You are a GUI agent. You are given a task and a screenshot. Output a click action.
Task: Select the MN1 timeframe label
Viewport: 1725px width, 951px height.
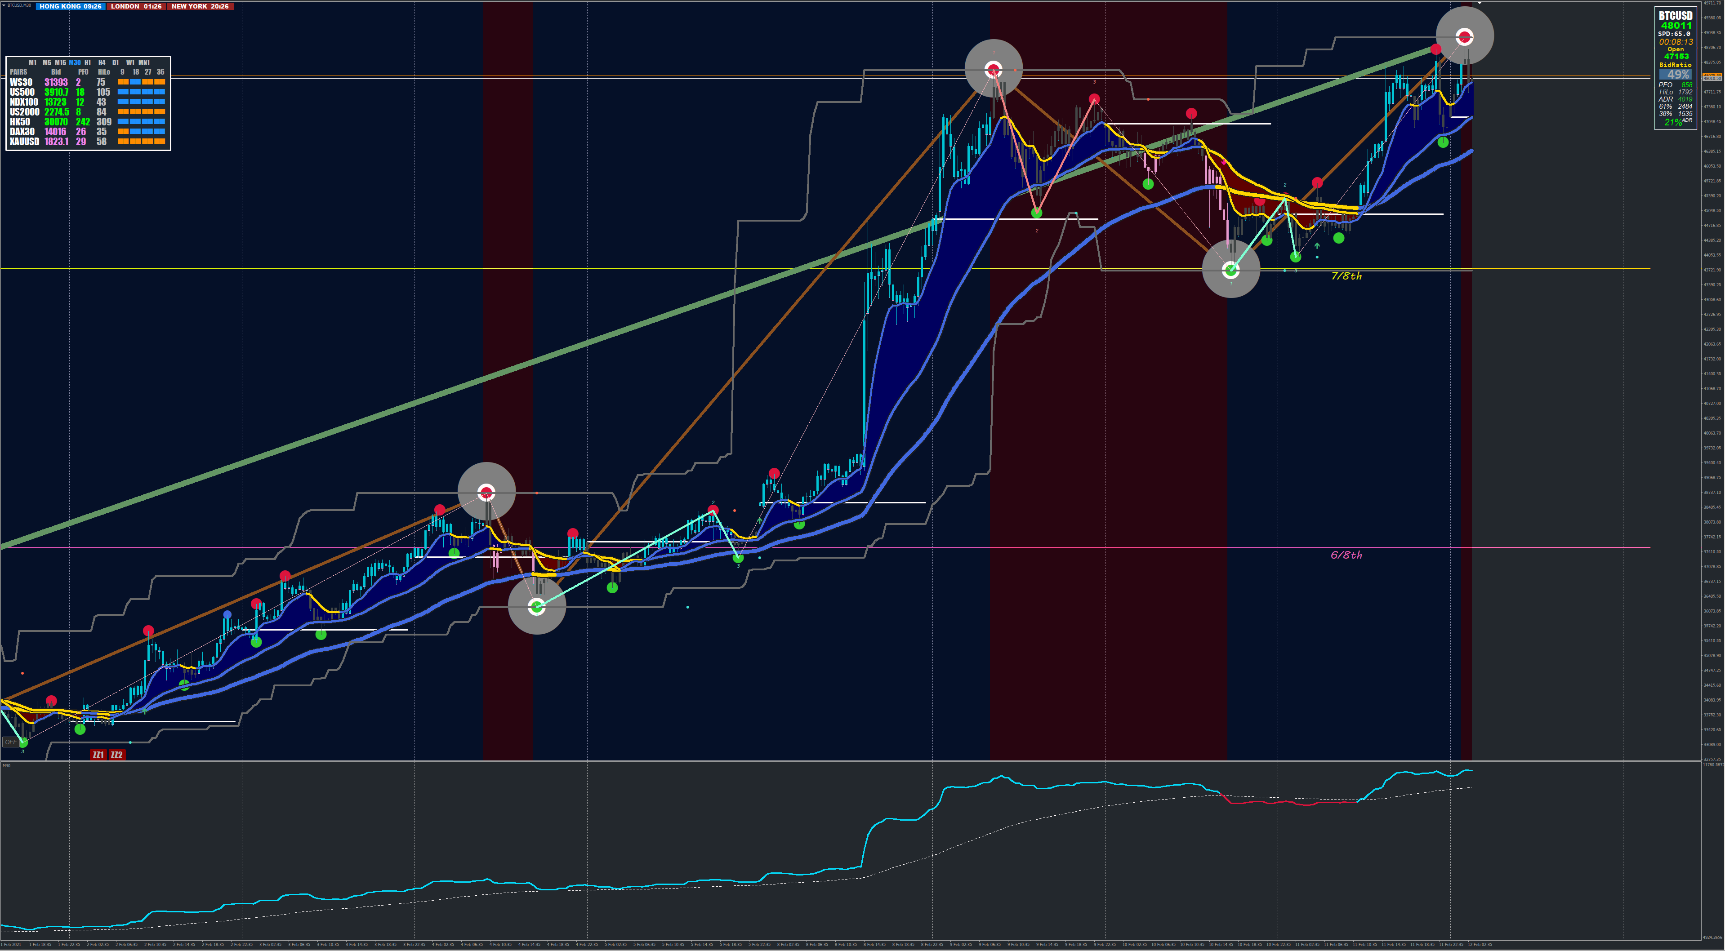point(144,62)
